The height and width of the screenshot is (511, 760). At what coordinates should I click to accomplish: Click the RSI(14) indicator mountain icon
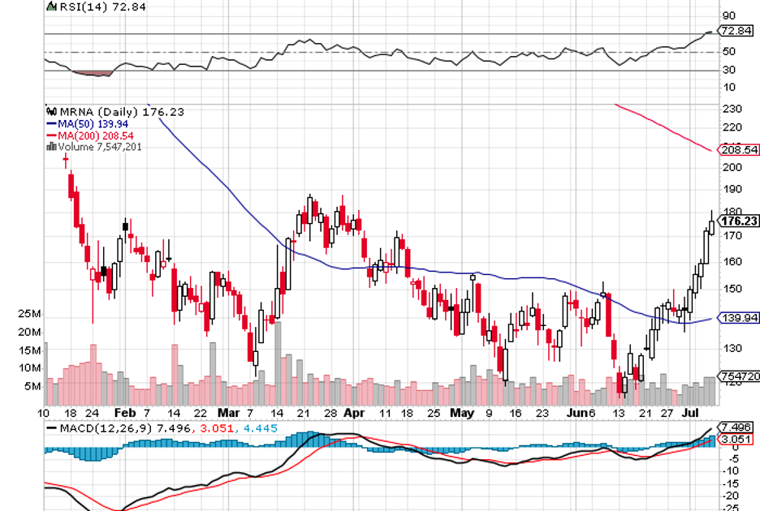pos(50,6)
